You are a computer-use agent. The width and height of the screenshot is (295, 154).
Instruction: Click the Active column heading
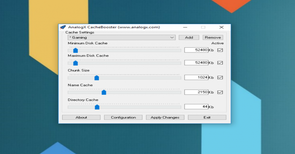tap(218, 43)
